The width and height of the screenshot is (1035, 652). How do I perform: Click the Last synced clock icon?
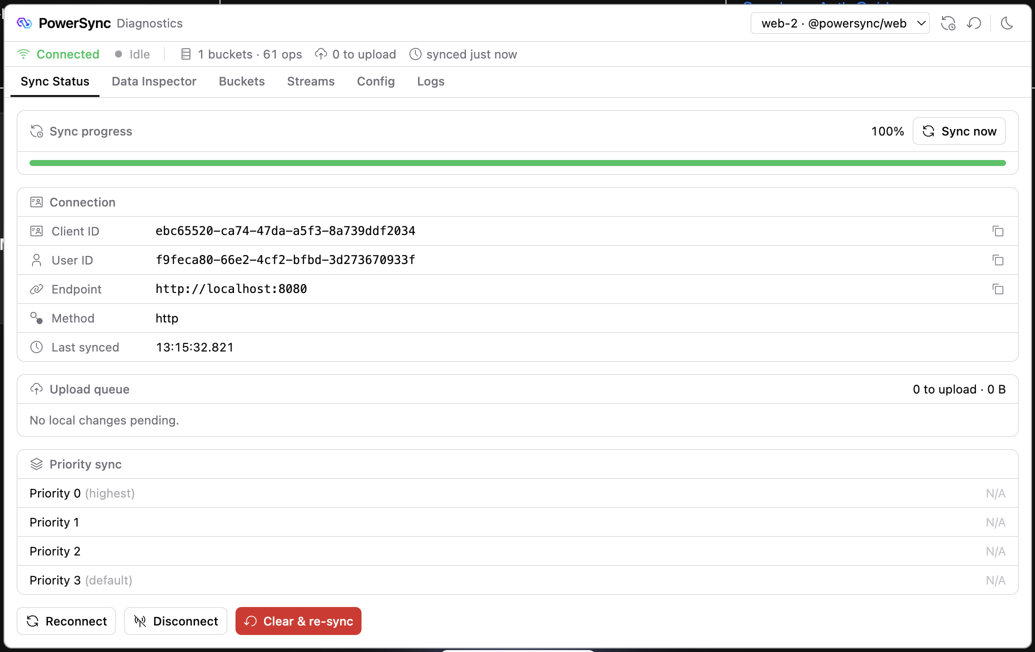point(36,347)
